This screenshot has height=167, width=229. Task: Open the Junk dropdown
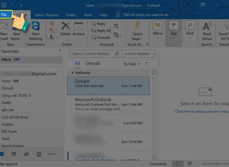53,37
